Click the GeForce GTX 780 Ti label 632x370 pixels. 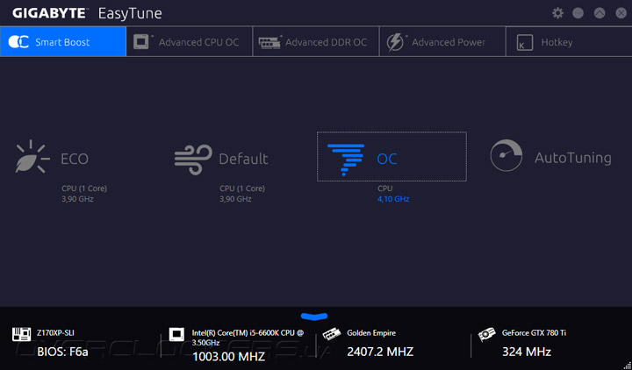pyautogui.click(x=534, y=333)
